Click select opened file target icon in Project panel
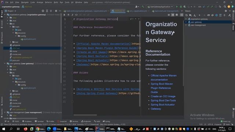This screenshot has width=235, height=132. [x=43, y=11]
